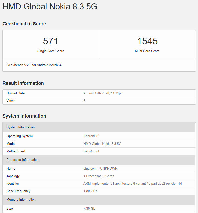Select the 1 Processor, 8 Cores value
This screenshot has width=198, height=213.
click(99, 176)
